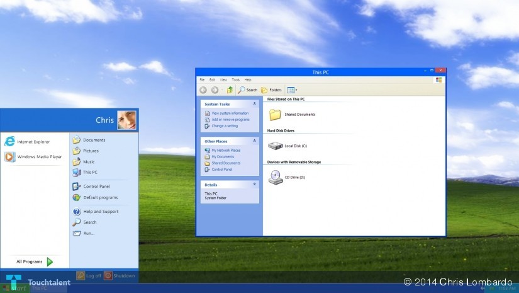Close the This PC window
519x293 pixels.
click(440, 71)
